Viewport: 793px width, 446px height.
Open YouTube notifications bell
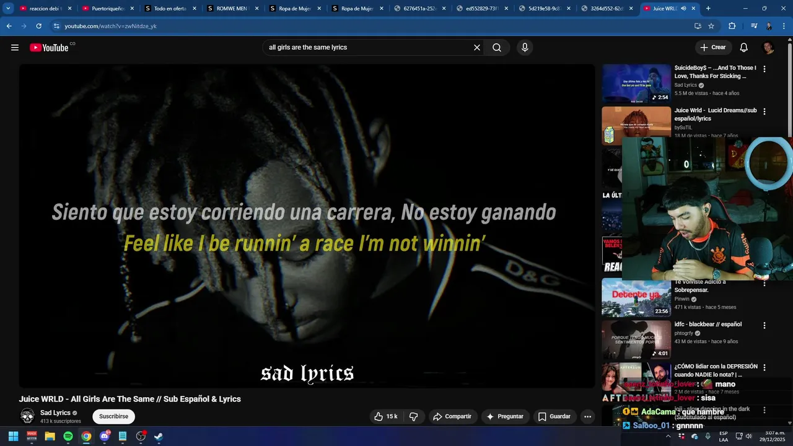(x=744, y=48)
